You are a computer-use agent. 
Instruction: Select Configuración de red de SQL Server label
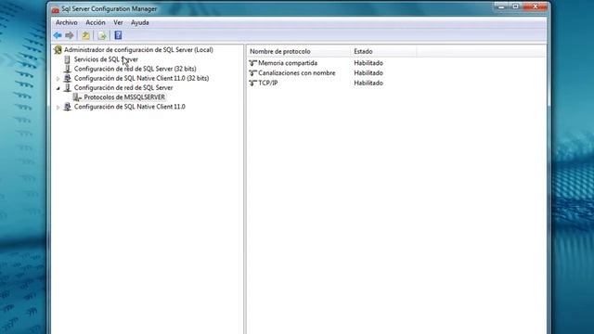(x=123, y=88)
